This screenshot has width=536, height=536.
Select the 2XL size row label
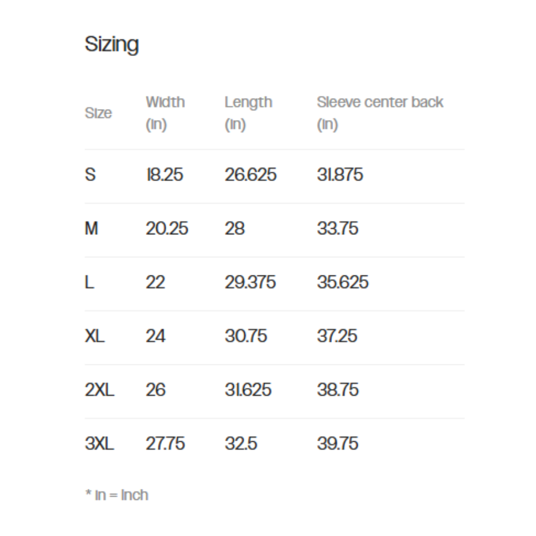[x=99, y=390]
